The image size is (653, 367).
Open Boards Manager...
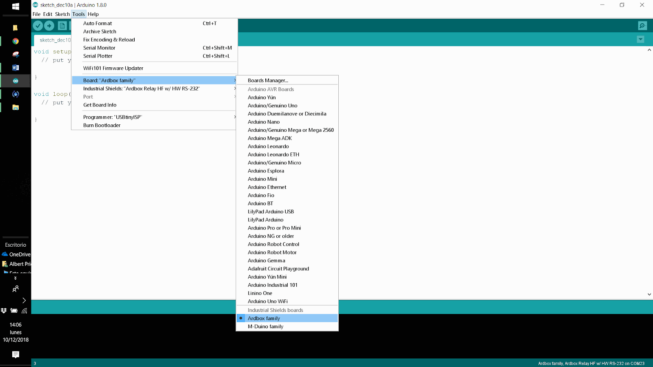pos(287,80)
